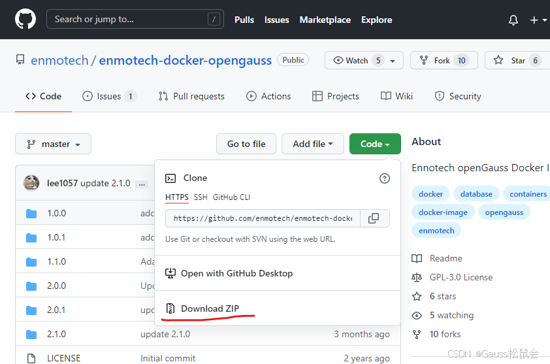Click the docker-image topic tag

tap(443, 212)
